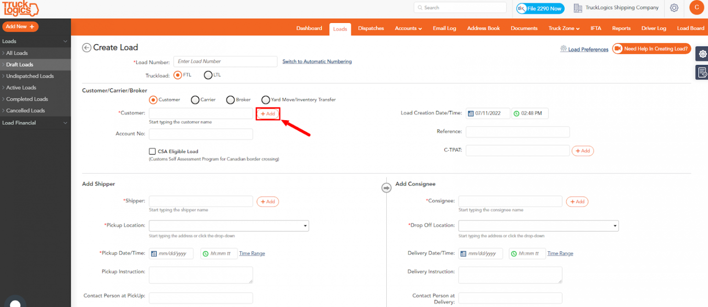Select the LTL truckload radio button

(208, 75)
